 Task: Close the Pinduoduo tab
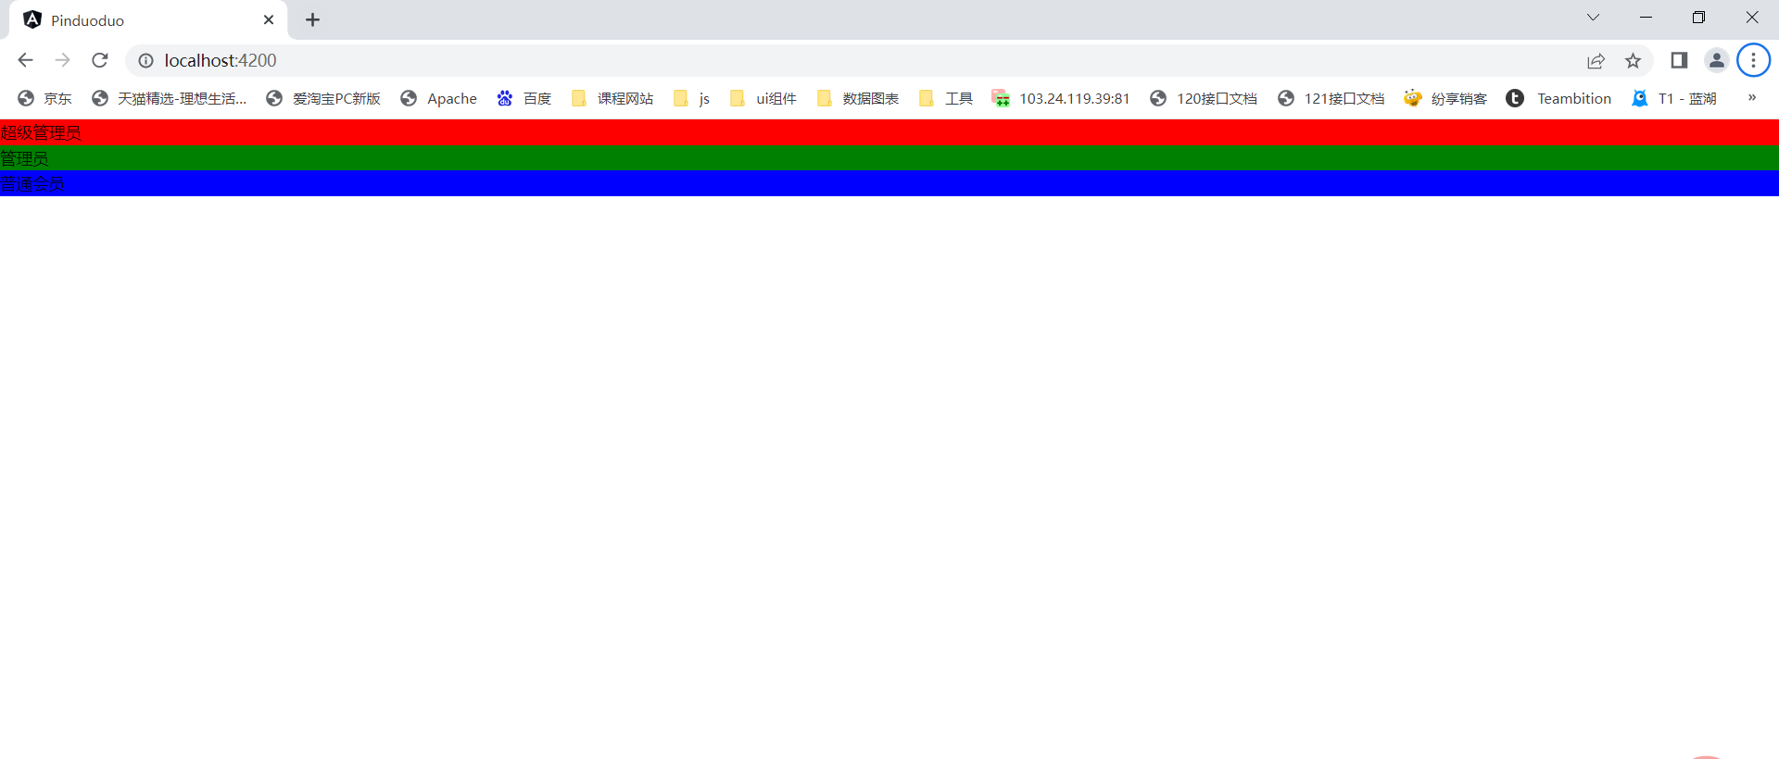(269, 19)
